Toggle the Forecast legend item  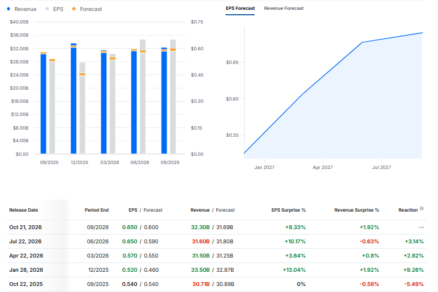(87, 9)
